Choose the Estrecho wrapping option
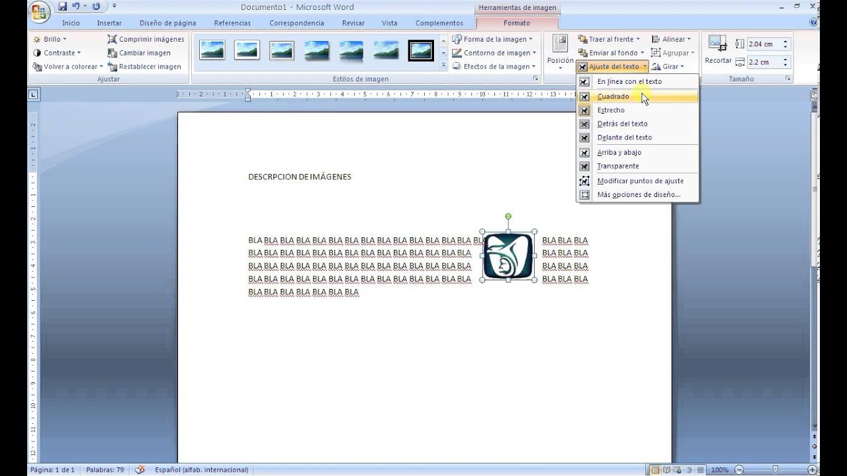 [638, 110]
